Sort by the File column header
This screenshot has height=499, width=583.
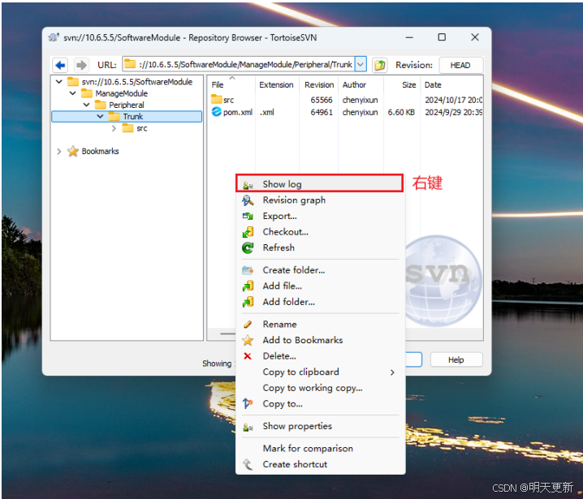click(231, 84)
